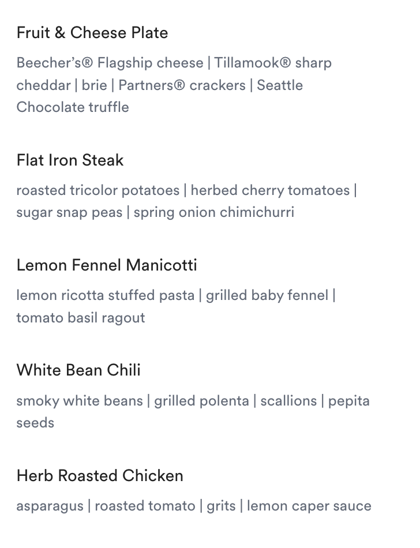420x548 pixels.
Task: Click asparagus in chicken description
Action: pos(50,506)
